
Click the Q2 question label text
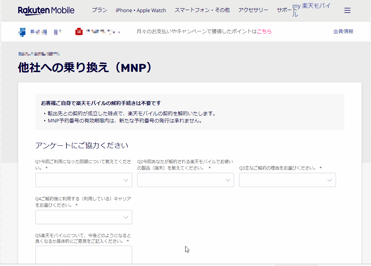click(185, 165)
